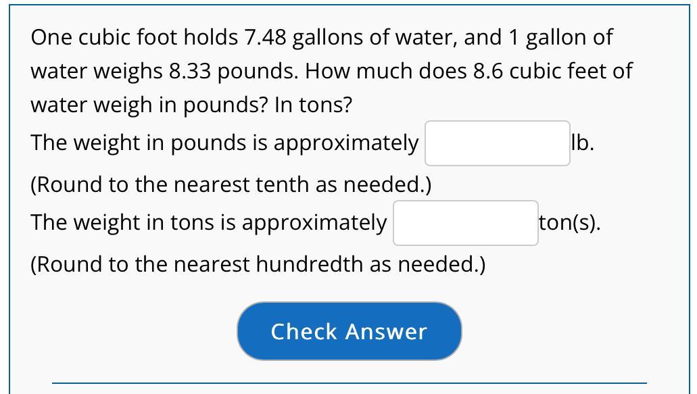Select "The weight in tons is approximately" label
The height and width of the screenshot is (394, 697).
[x=209, y=223]
